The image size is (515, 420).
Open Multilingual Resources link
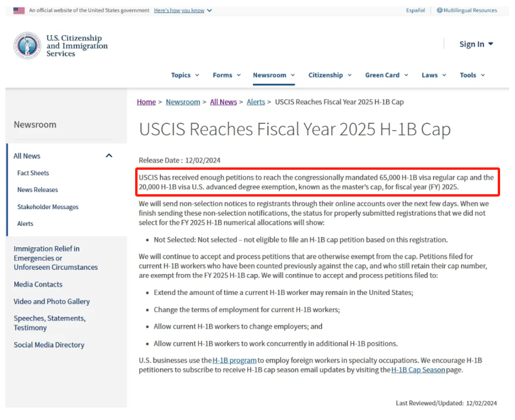pos(470,10)
